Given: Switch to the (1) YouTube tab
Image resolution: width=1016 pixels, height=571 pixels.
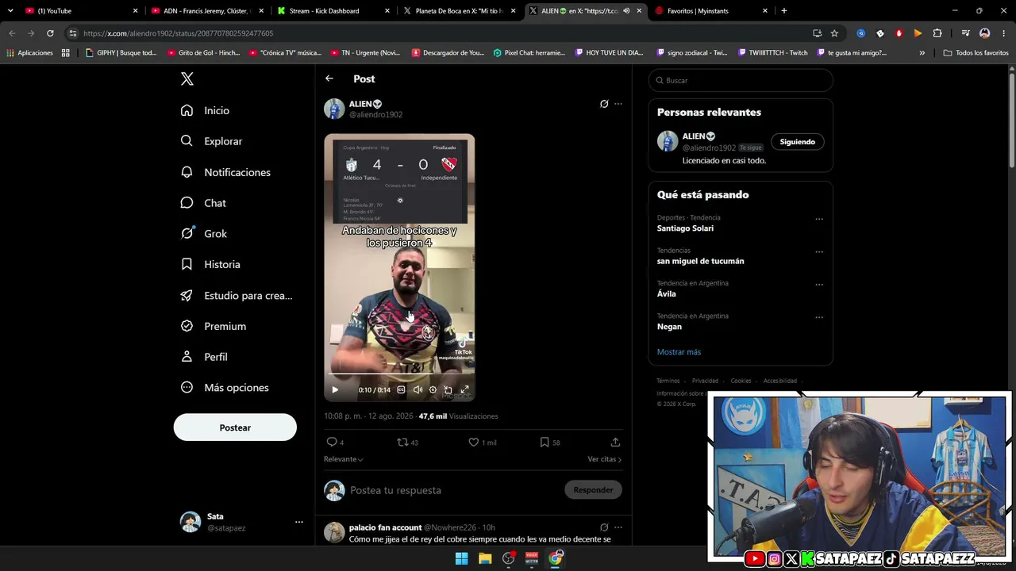Looking at the screenshot, I should pos(82,11).
